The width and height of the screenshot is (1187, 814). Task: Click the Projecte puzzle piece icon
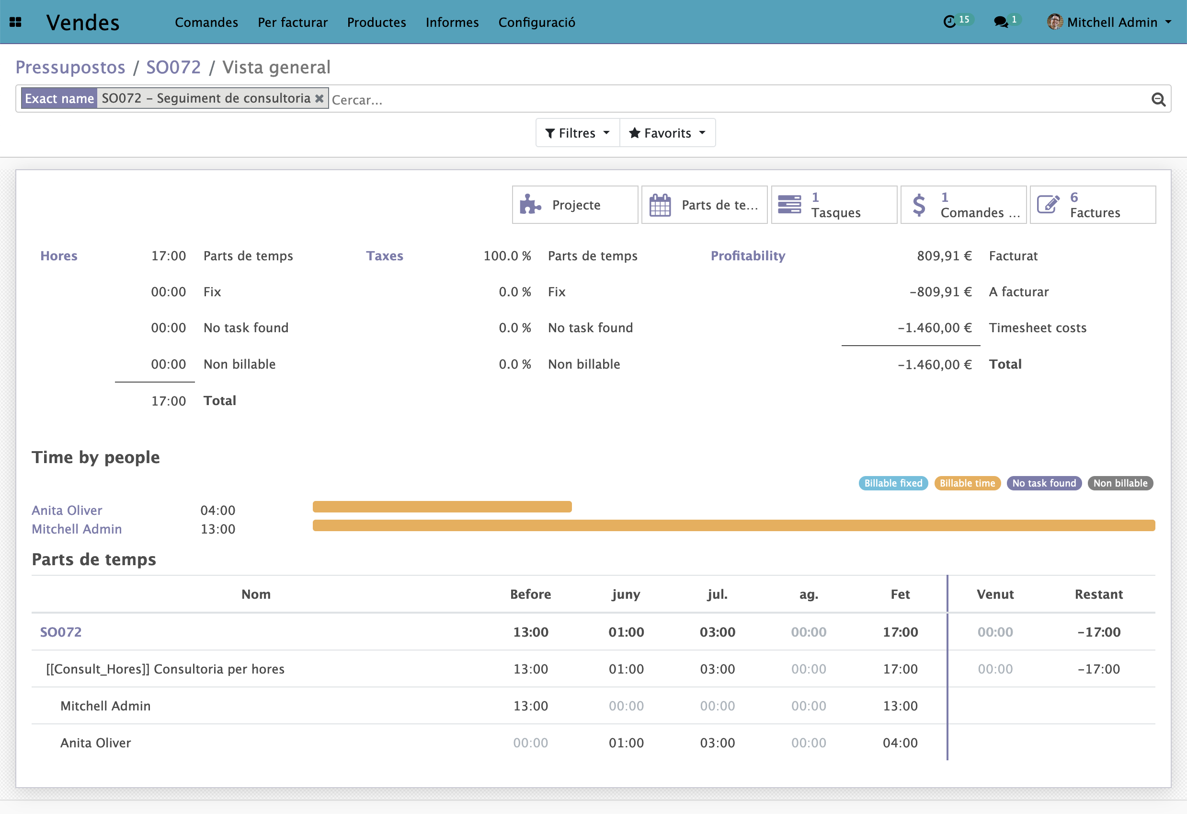tap(530, 205)
